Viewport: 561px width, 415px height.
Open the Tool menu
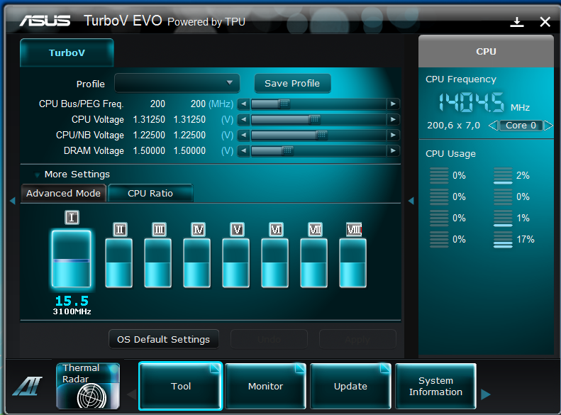tap(181, 386)
